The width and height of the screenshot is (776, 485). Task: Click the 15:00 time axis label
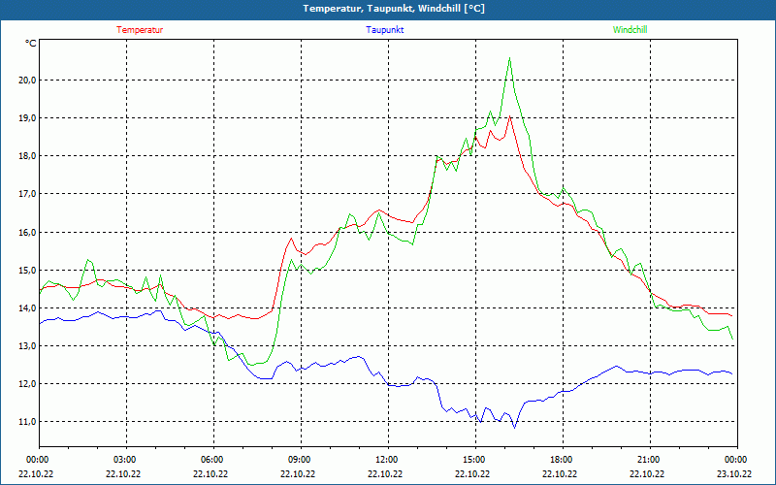click(x=474, y=460)
